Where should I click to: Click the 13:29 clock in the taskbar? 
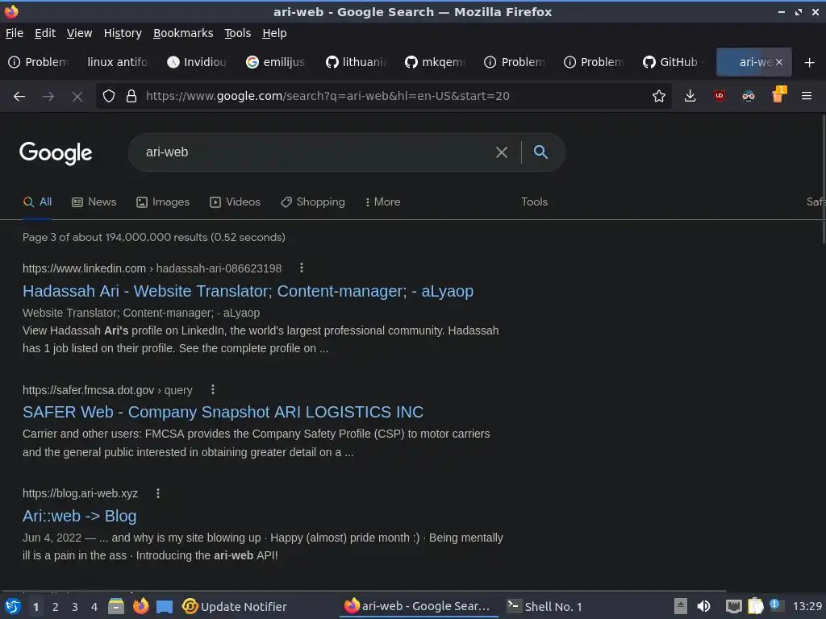point(807,606)
